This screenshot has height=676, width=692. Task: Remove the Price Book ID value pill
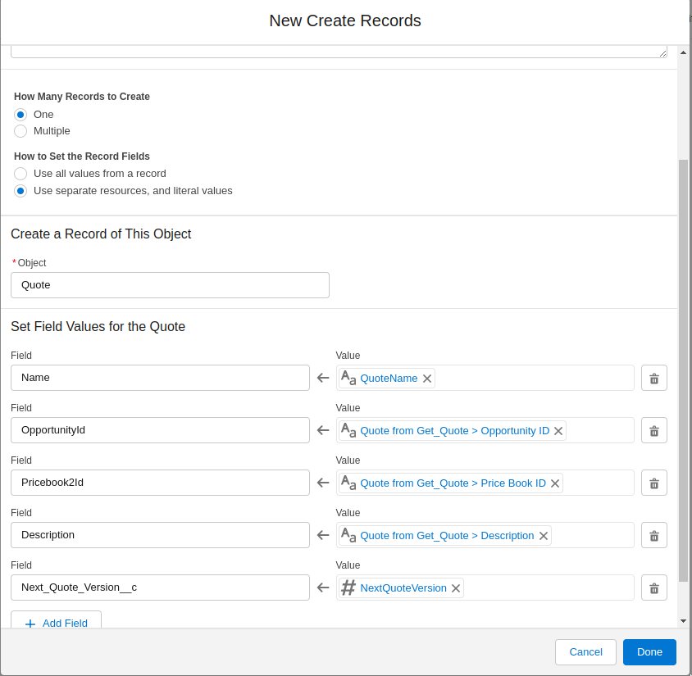pyautogui.click(x=555, y=483)
